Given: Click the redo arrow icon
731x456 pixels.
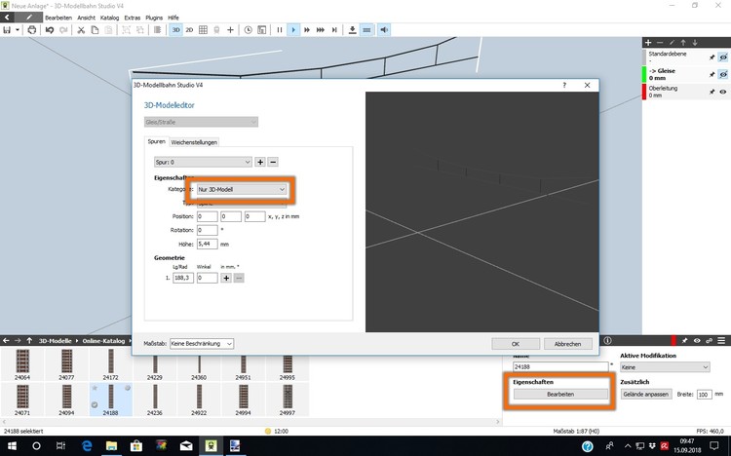Looking at the screenshot, I should coord(63,30).
